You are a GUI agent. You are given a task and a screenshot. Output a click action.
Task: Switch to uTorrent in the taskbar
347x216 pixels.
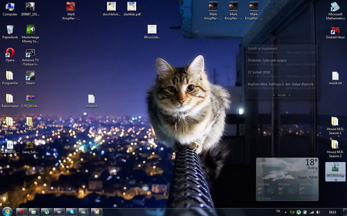47,212
